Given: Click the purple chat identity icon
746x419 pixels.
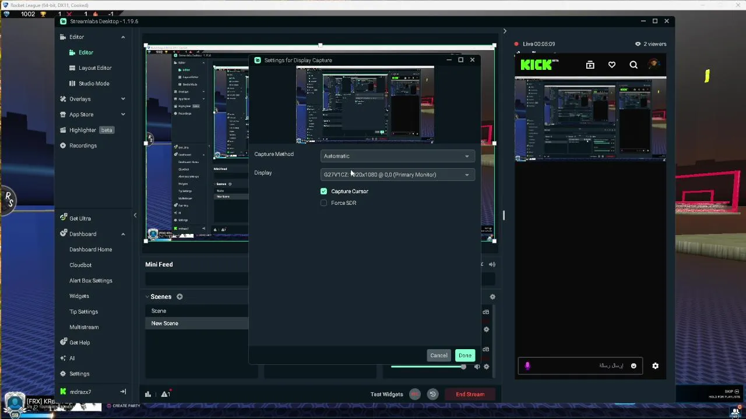Looking at the screenshot, I should pos(527,365).
